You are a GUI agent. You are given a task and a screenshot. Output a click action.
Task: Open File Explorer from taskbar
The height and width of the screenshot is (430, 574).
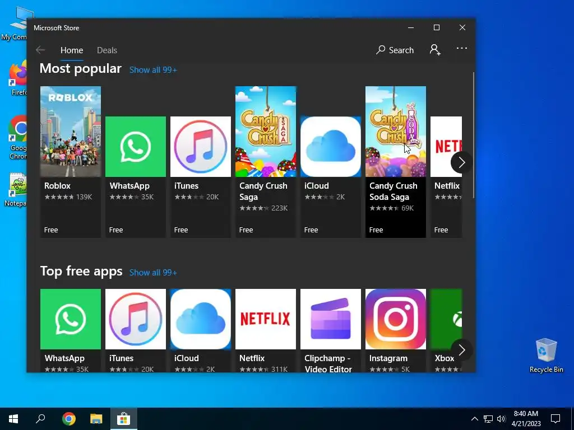[x=96, y=419]
